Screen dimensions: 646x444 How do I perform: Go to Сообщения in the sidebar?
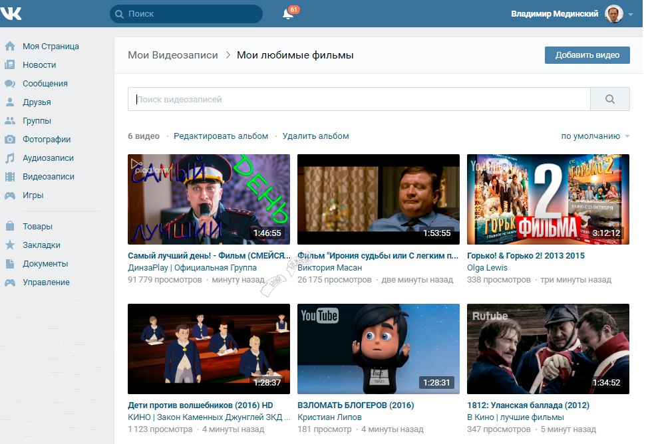[x=45, y=84]
